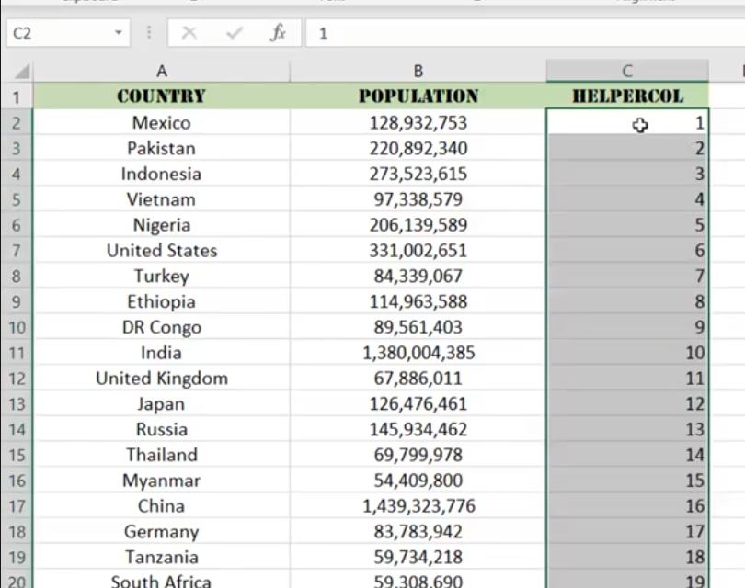Click helper column cell with value 10
745x588 pixels.
(627, 353)
